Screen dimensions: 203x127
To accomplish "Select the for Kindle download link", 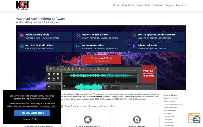I will [x=170, y=125].
